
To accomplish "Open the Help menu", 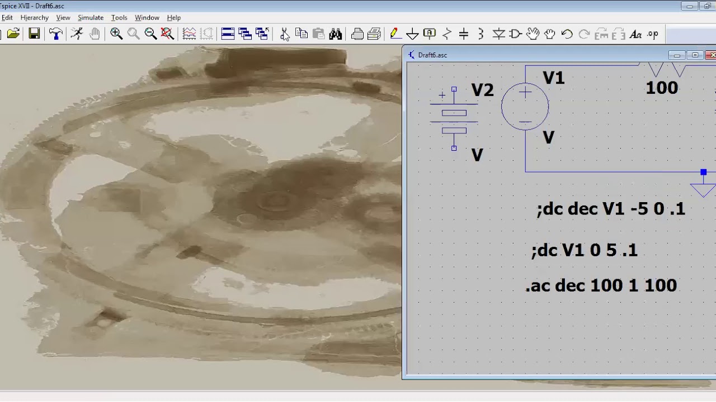I will 174,17.
